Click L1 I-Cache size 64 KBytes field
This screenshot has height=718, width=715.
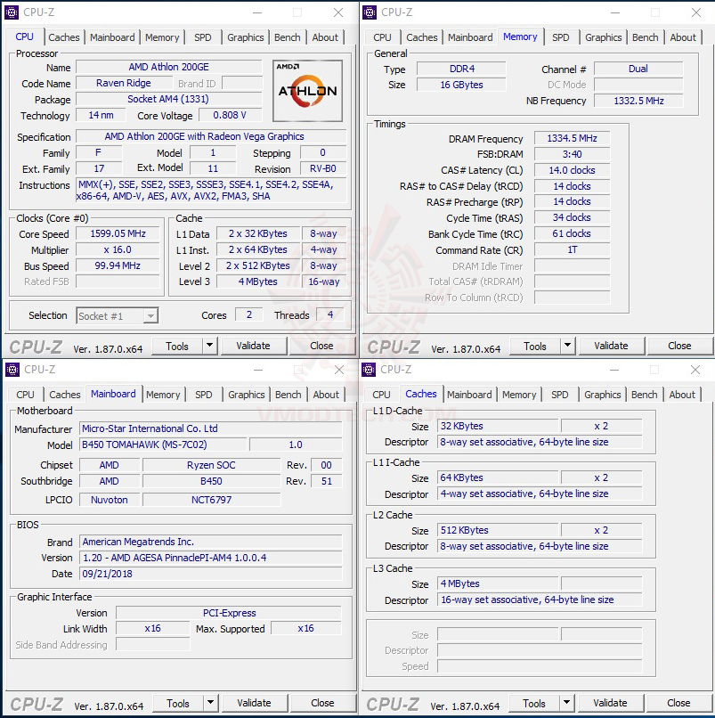[498, 477]
